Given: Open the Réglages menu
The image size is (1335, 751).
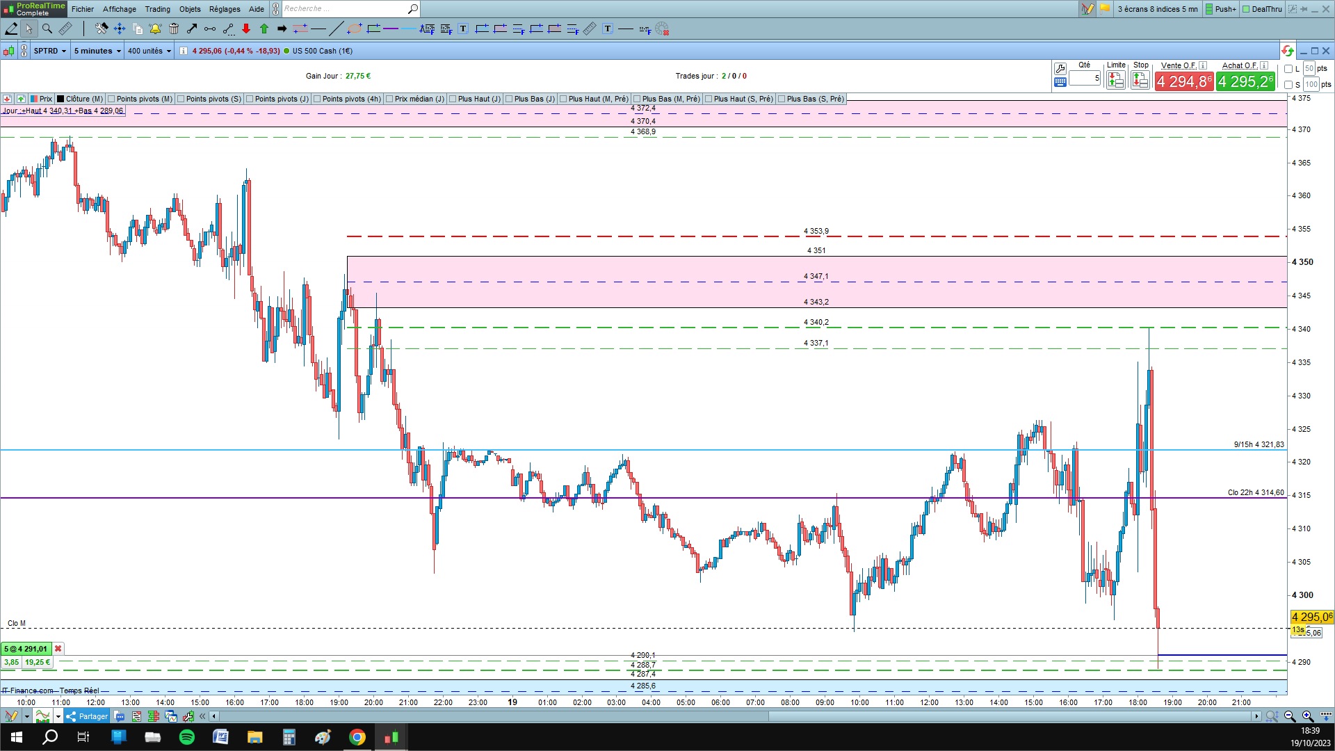Looking at the screenshot, I should [225, 9].
